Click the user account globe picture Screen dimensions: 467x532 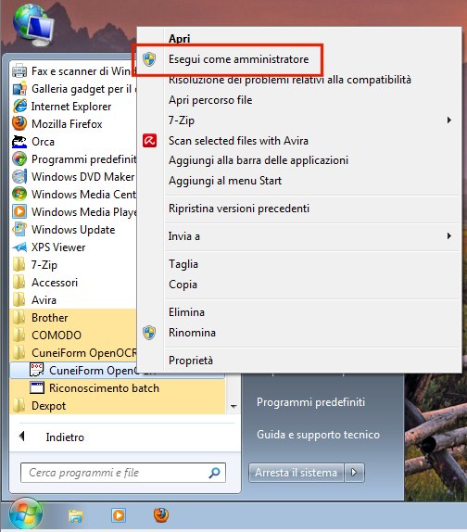34,25
